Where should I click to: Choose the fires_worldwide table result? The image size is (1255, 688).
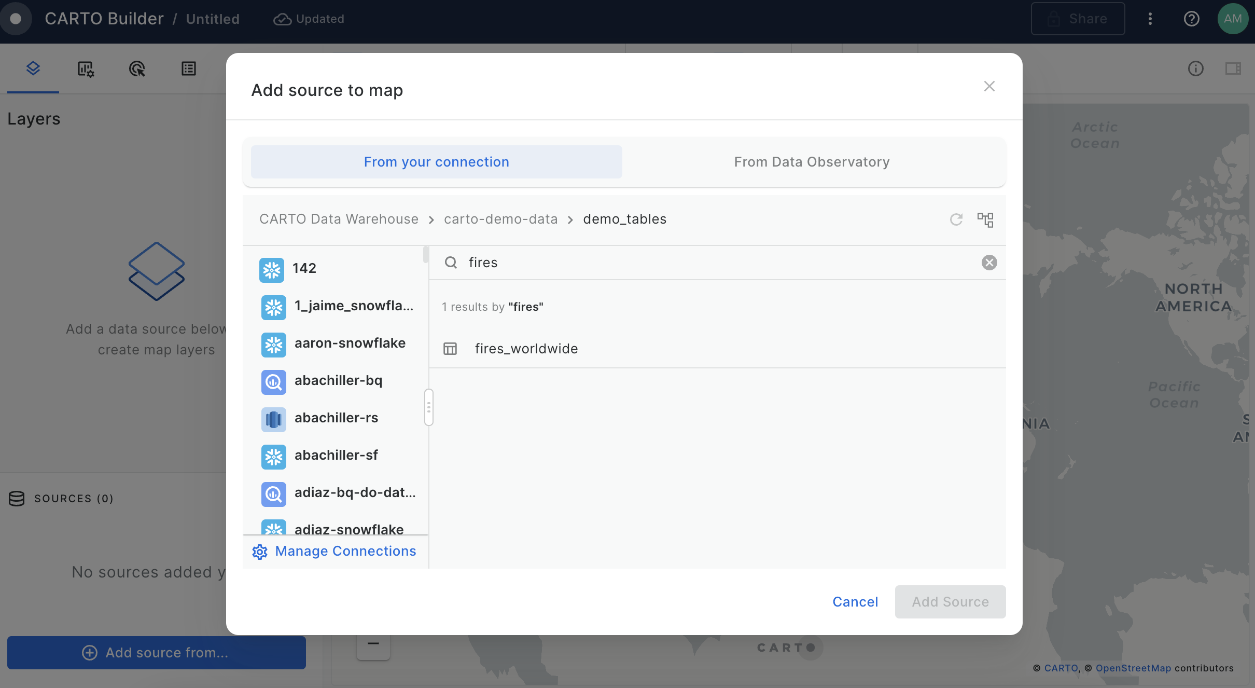[526, 349]
